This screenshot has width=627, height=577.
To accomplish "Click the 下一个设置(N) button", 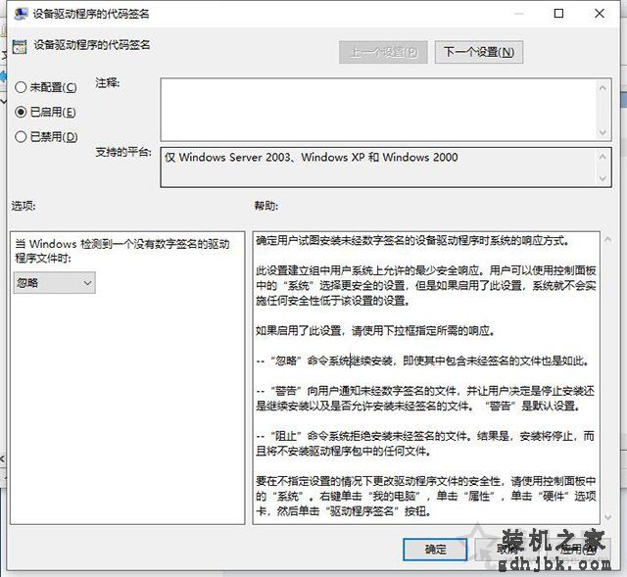I will [479, 52].
